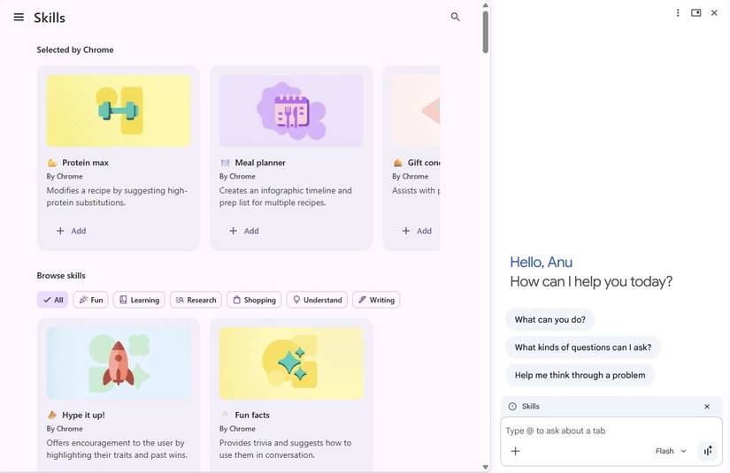Select the All filter chip
This screenshot has width=730, height=473.
[52, 300]
